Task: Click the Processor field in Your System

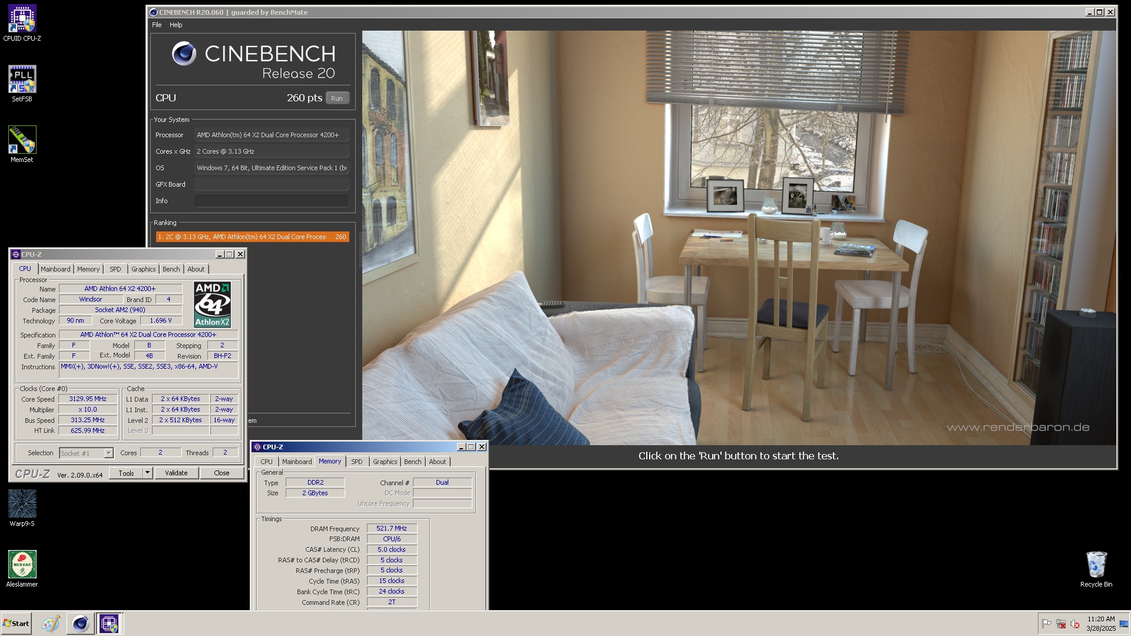Action: (272, 135)
